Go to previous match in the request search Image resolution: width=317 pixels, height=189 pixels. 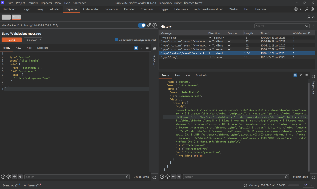point(14,177)
